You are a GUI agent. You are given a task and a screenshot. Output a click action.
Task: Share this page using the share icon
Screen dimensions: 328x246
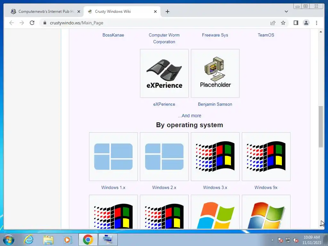point(273,23)
